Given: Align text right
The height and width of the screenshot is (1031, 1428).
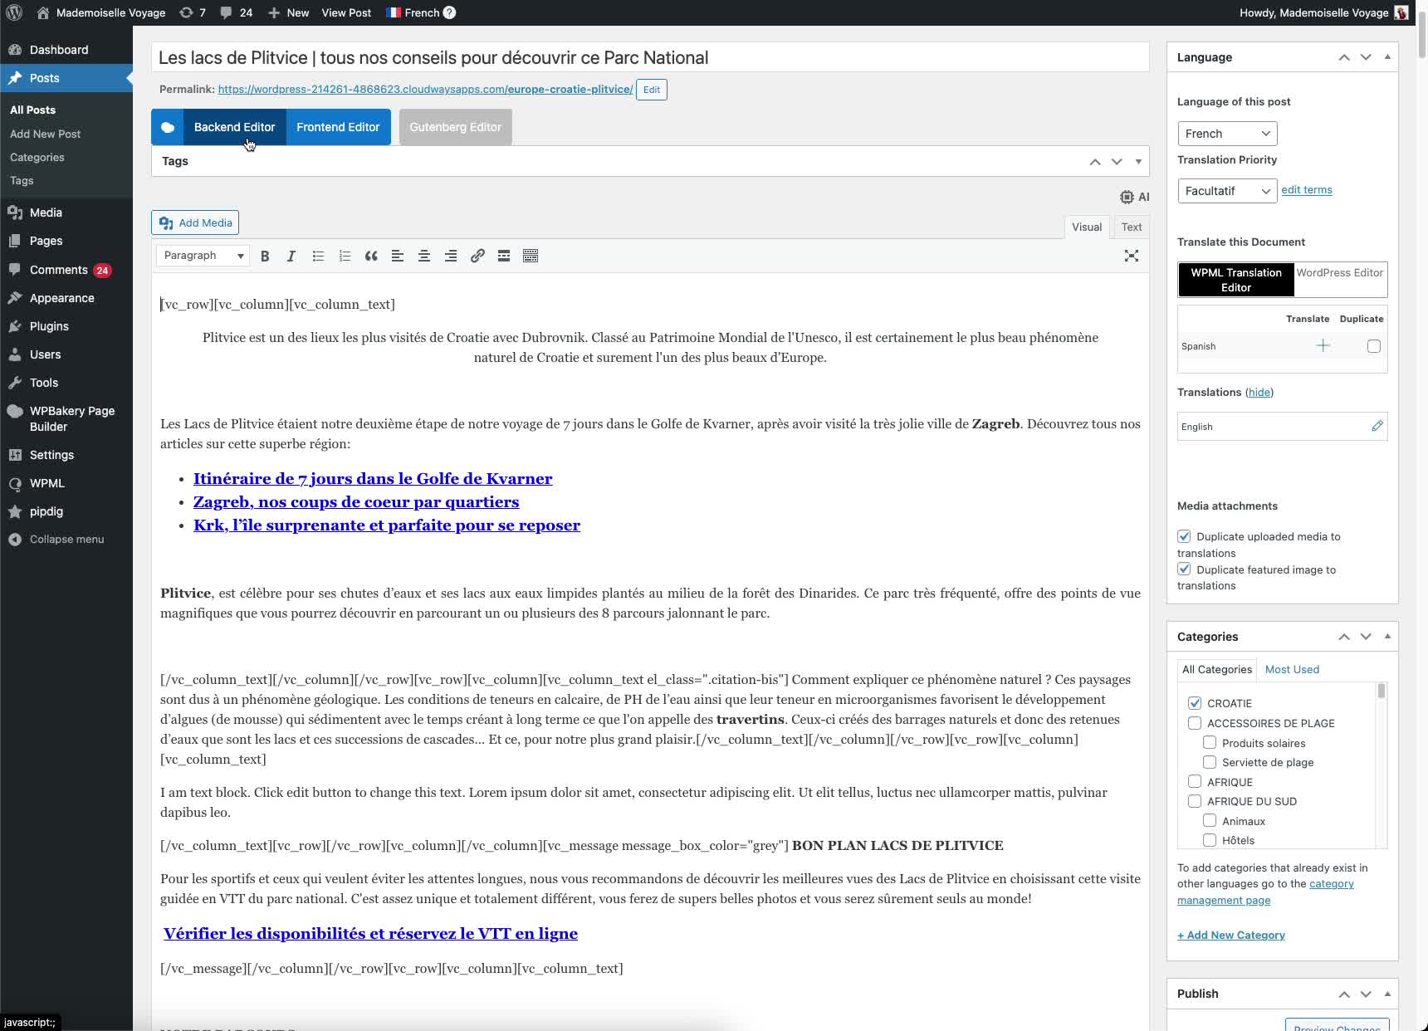Looking at the screenshot, I should tap(451, 256).
